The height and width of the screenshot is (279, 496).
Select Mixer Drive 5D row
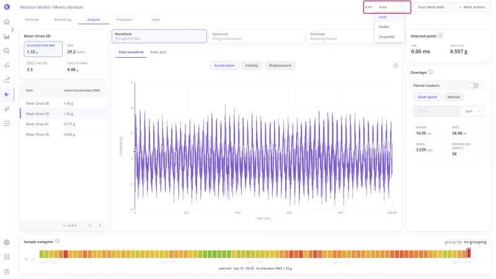63,113
